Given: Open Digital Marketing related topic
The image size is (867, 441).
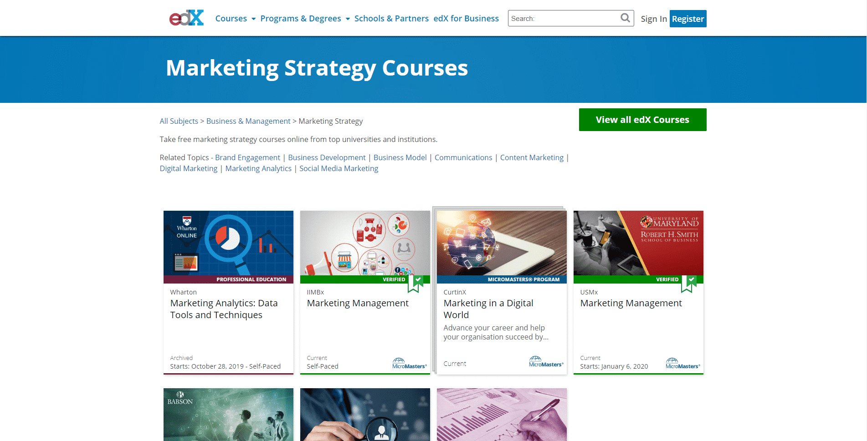Looking at the screenshot, I should (189, 168).
